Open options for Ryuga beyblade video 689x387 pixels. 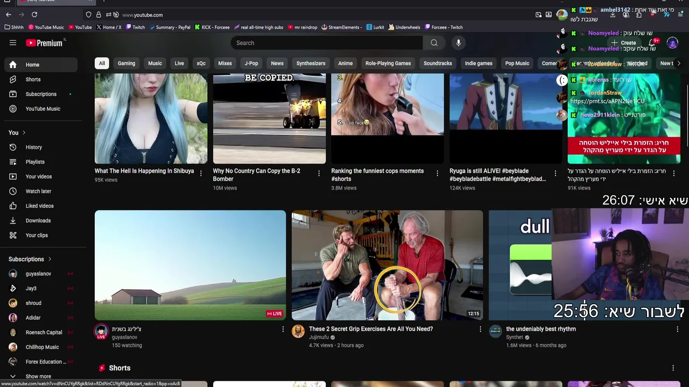pos(556,173)
